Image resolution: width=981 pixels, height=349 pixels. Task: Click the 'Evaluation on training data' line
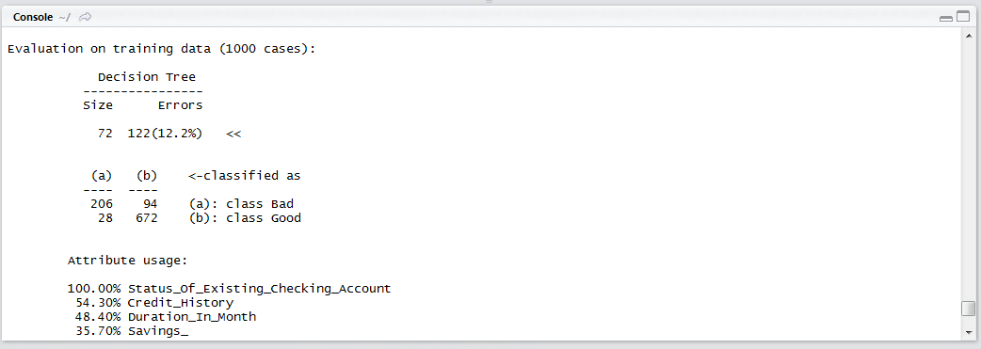161,49
